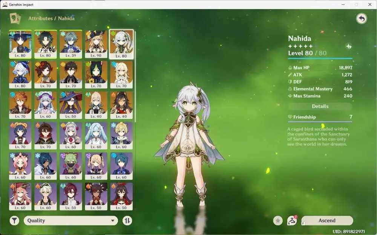Click the 'DEF' stat row
The width and height of the screenshot is (377, 235).
click(320, 82)
